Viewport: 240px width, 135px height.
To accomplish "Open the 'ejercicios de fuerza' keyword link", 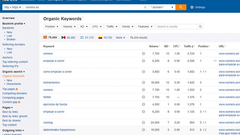I will coord(55,104).
